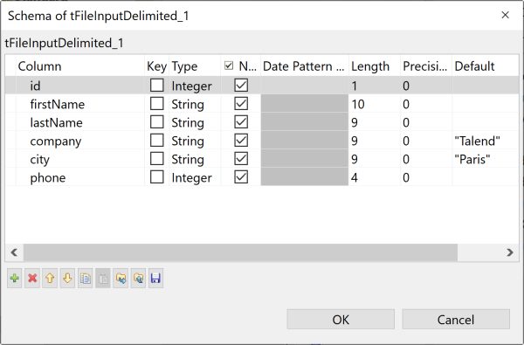This screenshot has width=524, height=345.
Task: Click the Precision column header
Action: 426,66
